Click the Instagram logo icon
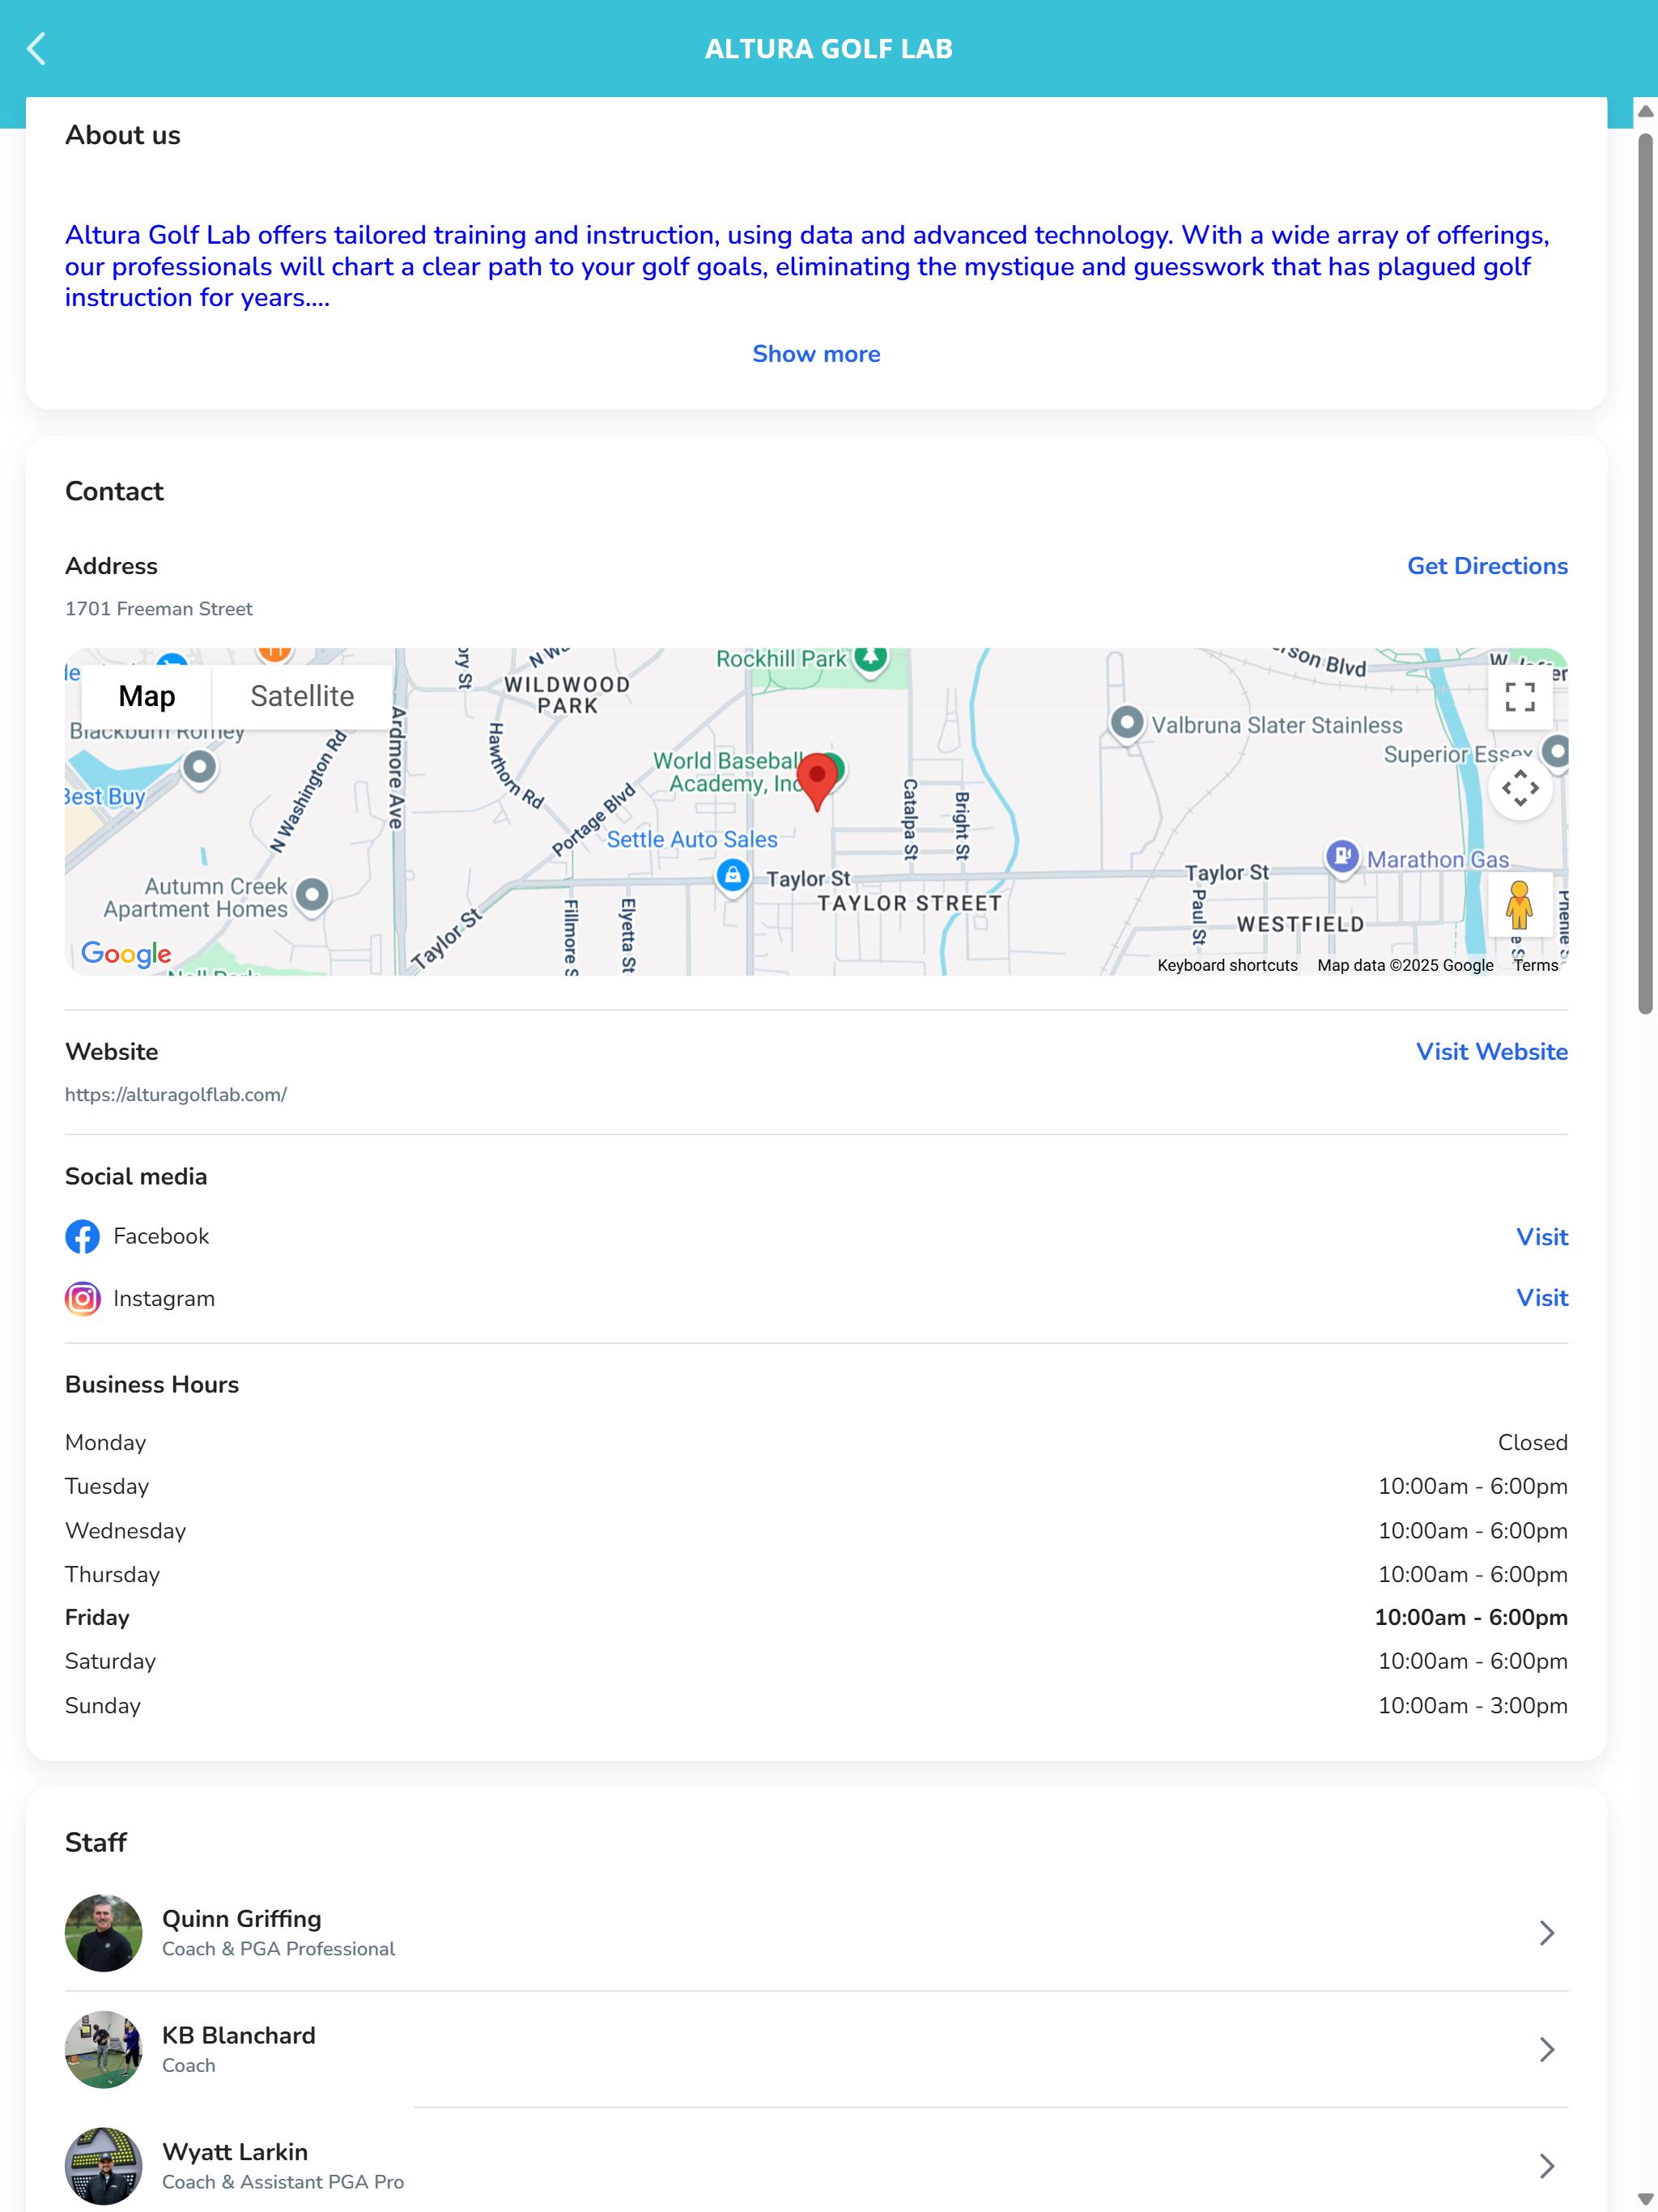 [83, 1299]
